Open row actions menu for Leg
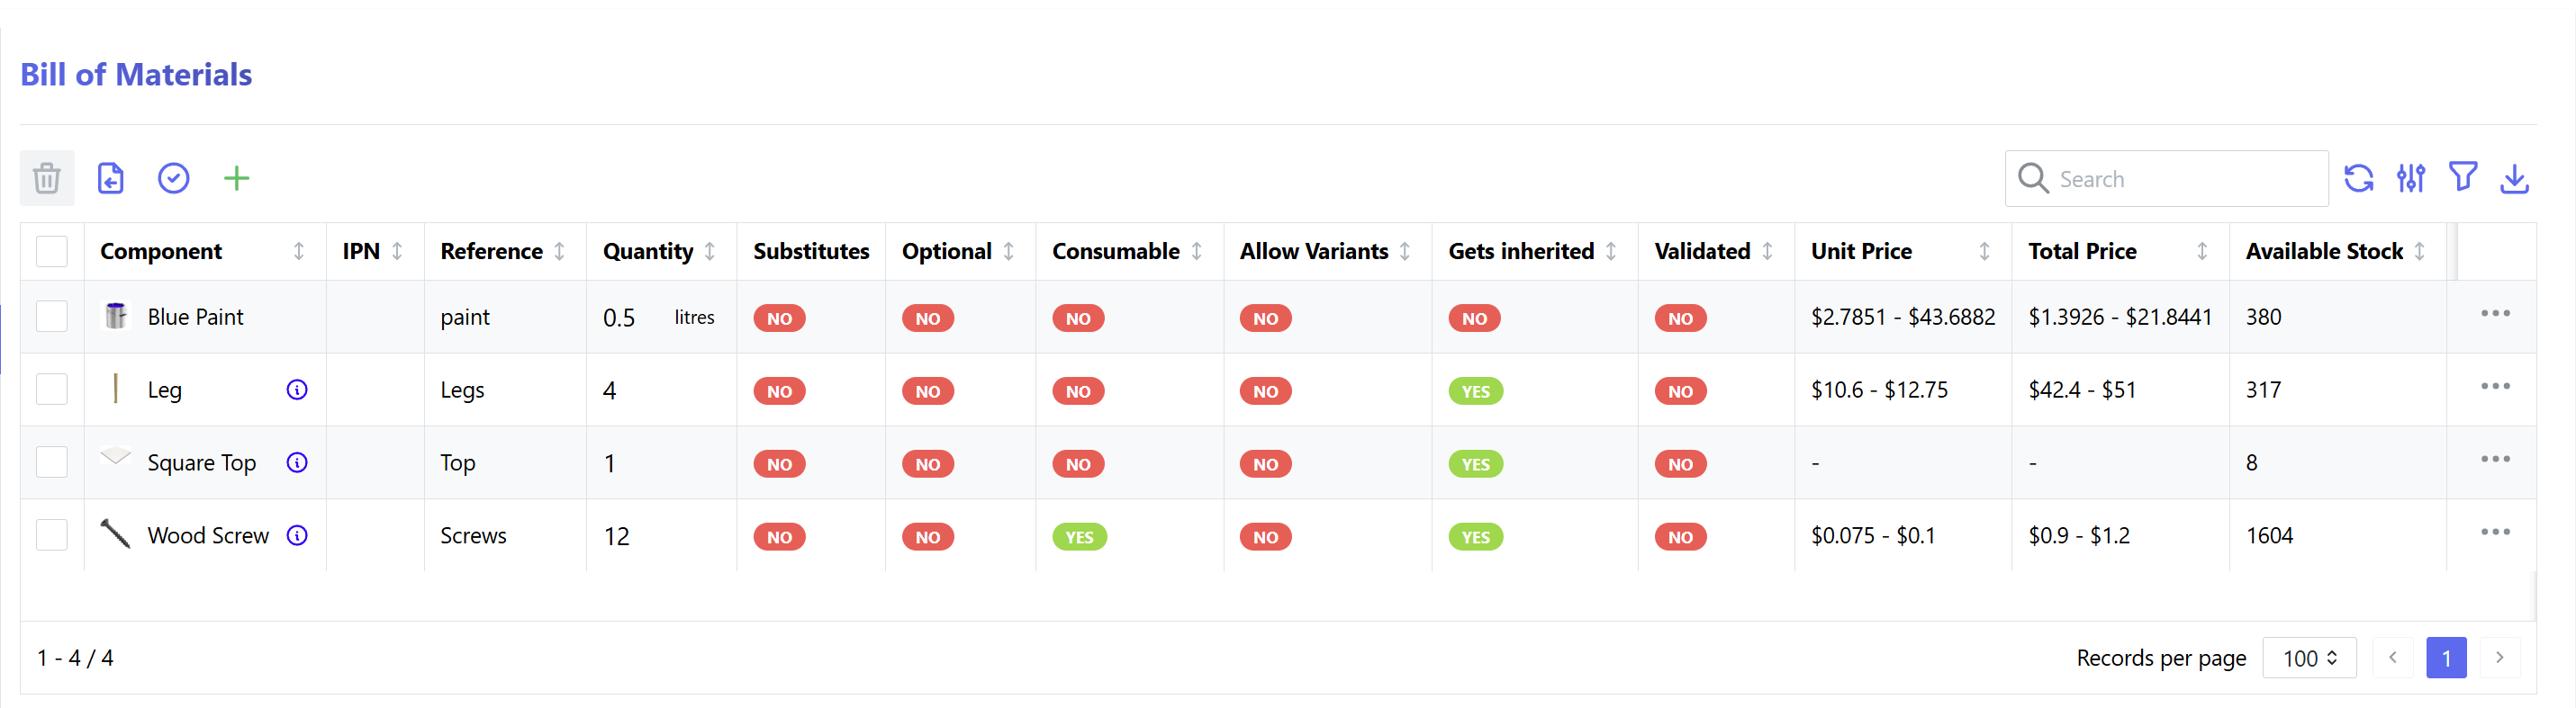Screen dimensions: 2576x708 (2495, 387)
